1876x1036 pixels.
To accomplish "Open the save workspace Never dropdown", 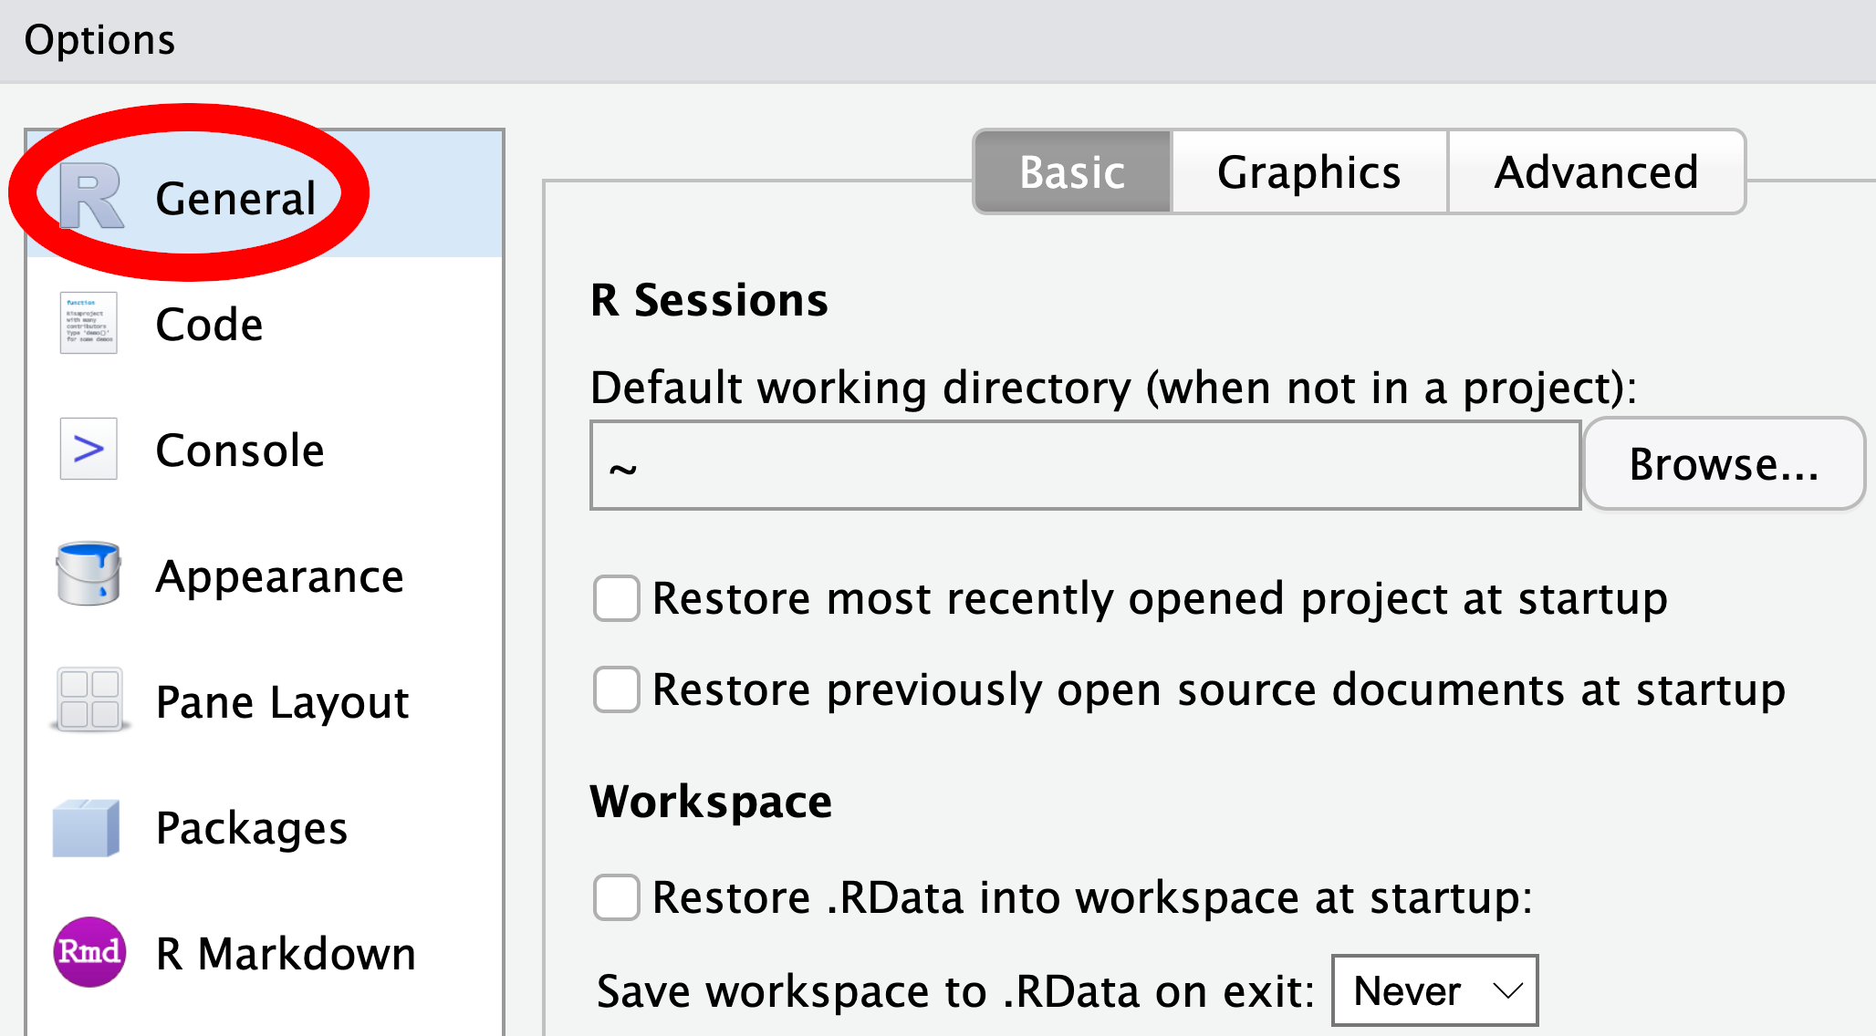I will point(1434,990).
